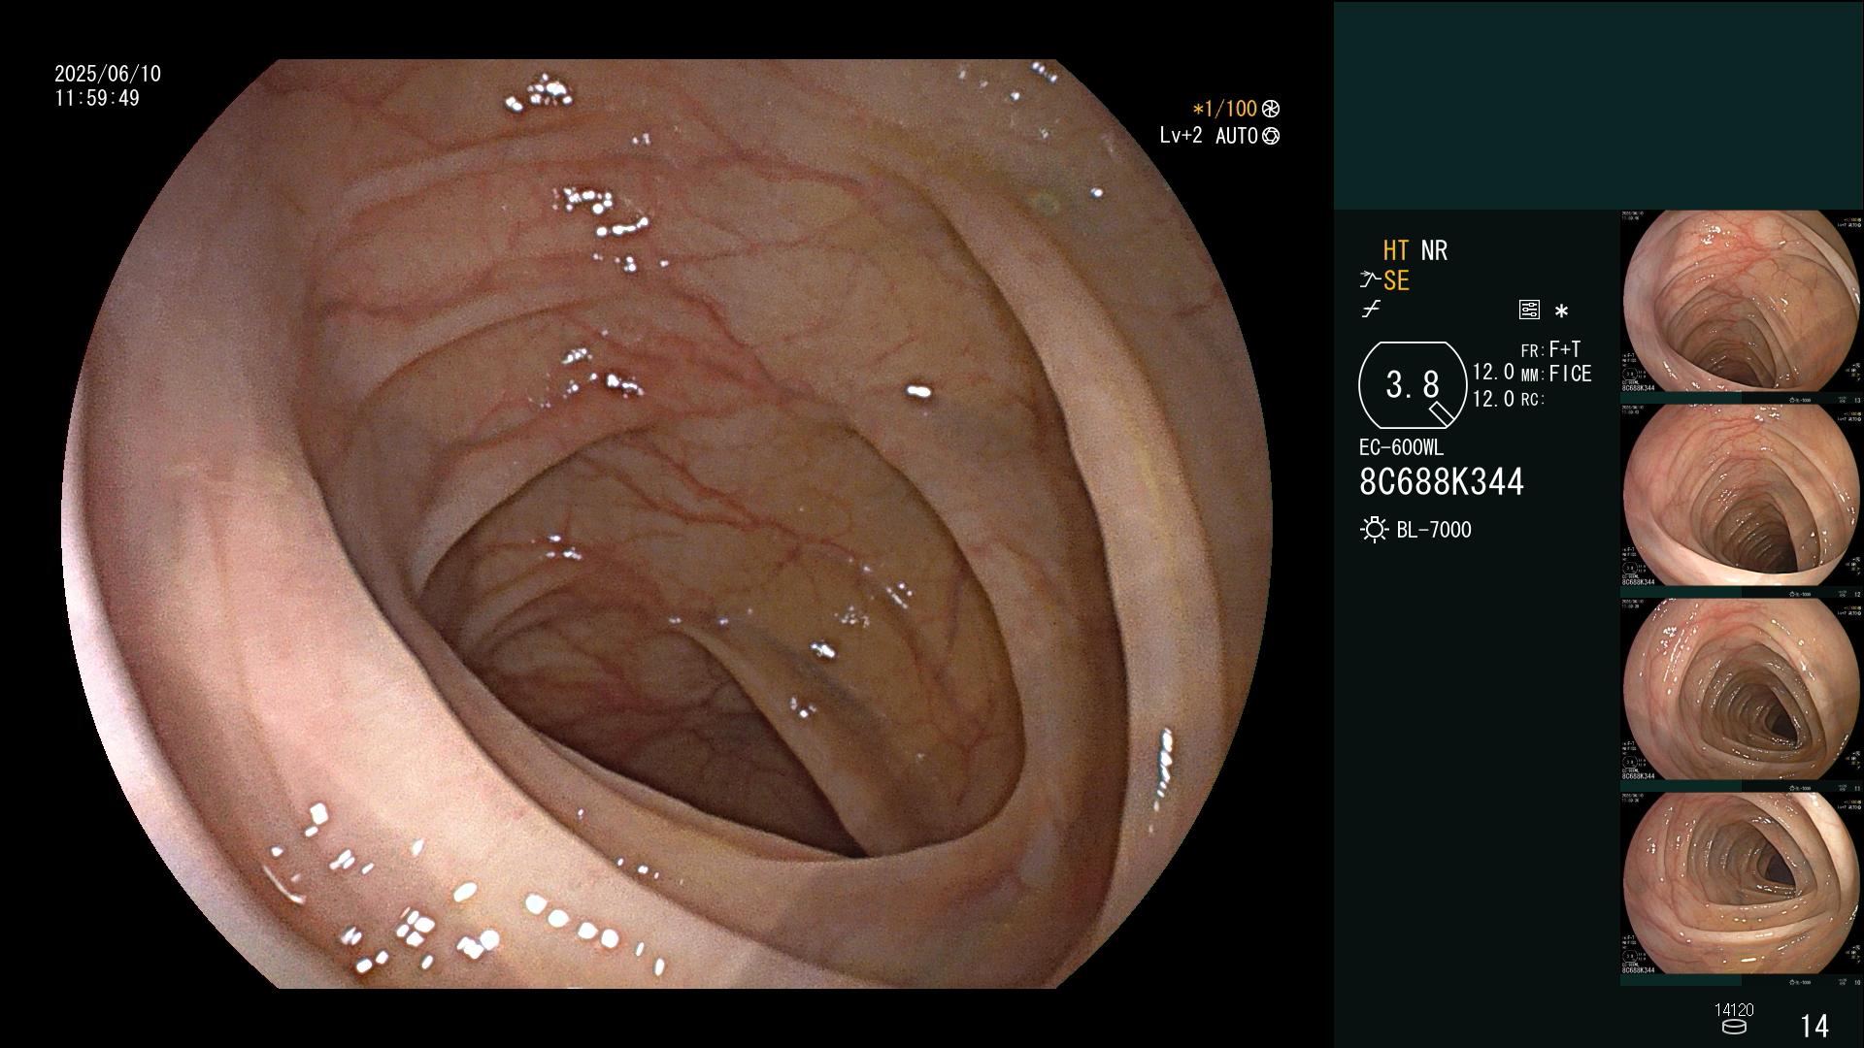
Task: Click the 14120 remaining storage count
Action: pos(1734,1010)
